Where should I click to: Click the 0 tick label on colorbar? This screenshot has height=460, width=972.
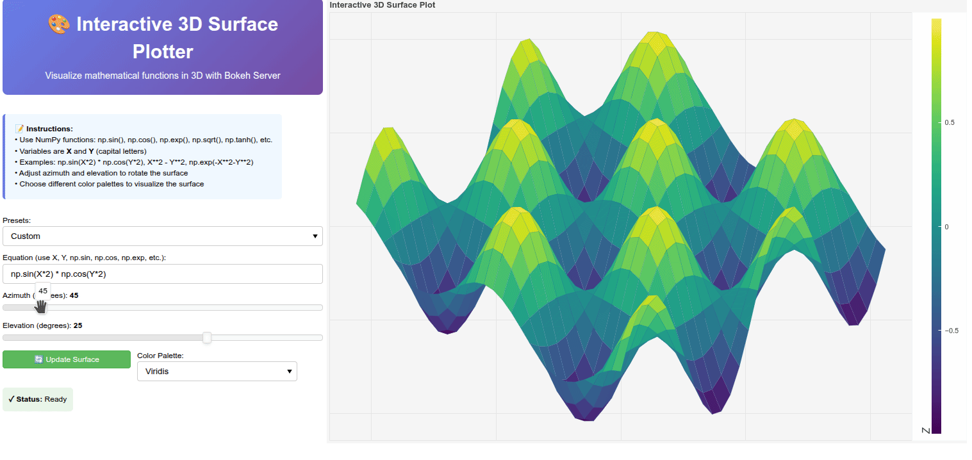pos(946,227)
